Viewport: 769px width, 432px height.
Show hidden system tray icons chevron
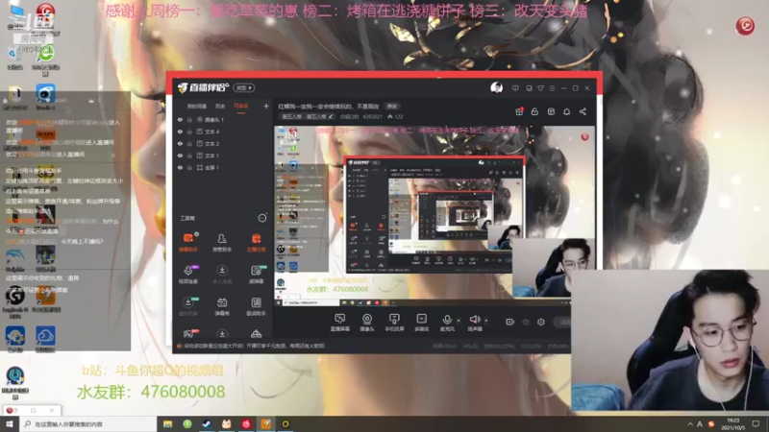coord(690,423)
